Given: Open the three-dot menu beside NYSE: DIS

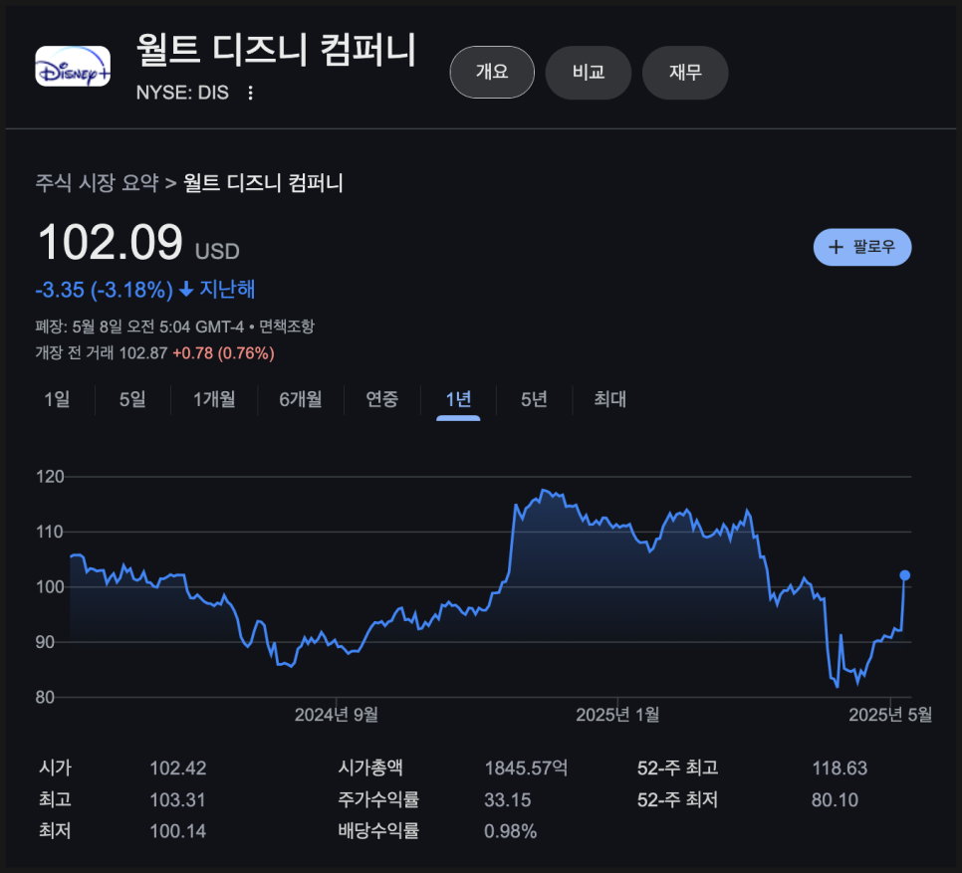Looking at the screenshot, I should point(250,93).
